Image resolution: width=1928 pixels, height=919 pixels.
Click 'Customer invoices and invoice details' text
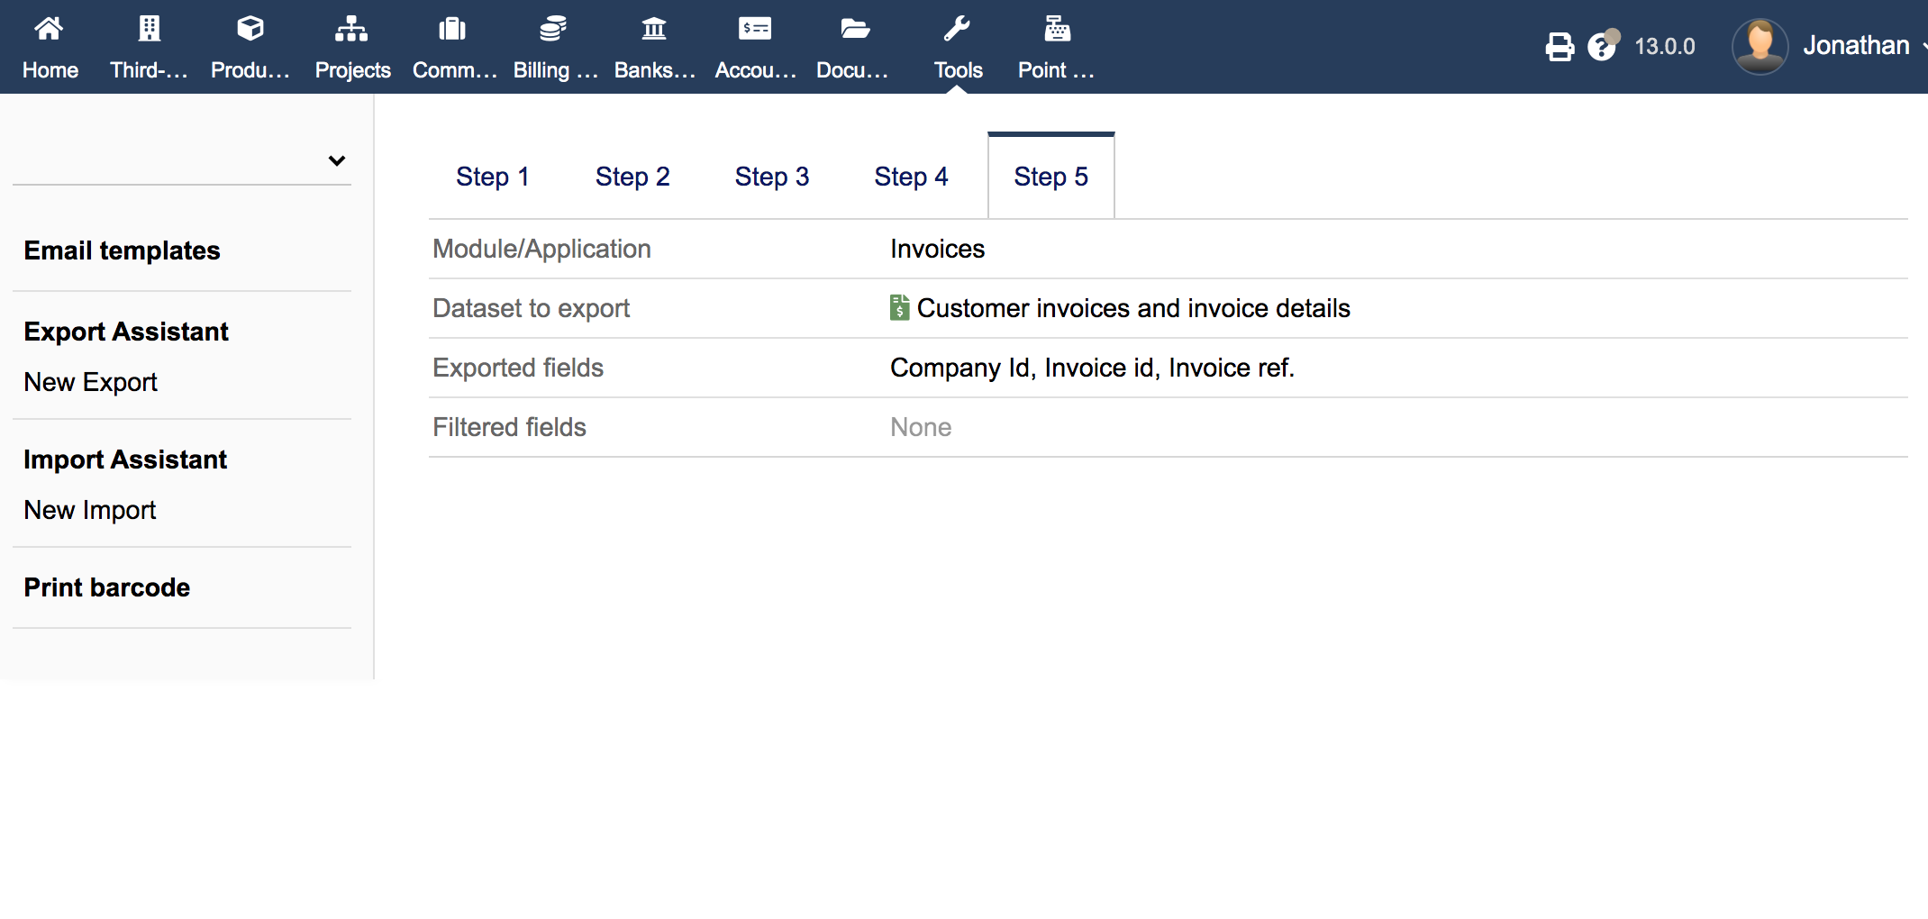click(x=1133, y=308)
